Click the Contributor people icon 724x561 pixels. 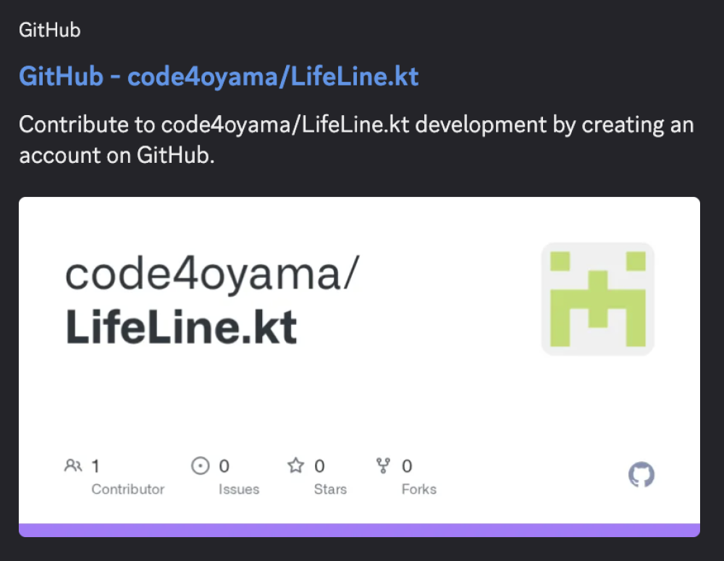click(x=73, y=465)
